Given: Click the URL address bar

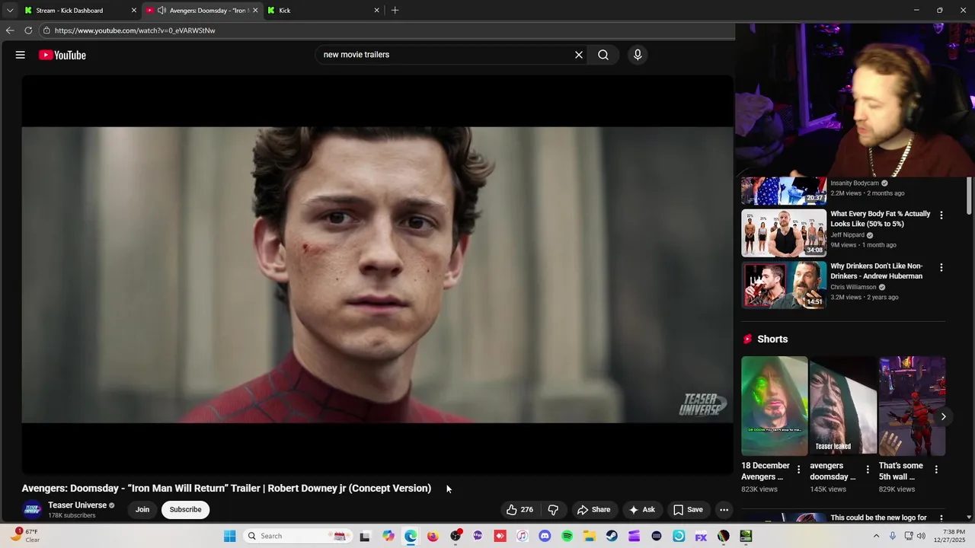Looking at the screenshot, I should (388, 30).
